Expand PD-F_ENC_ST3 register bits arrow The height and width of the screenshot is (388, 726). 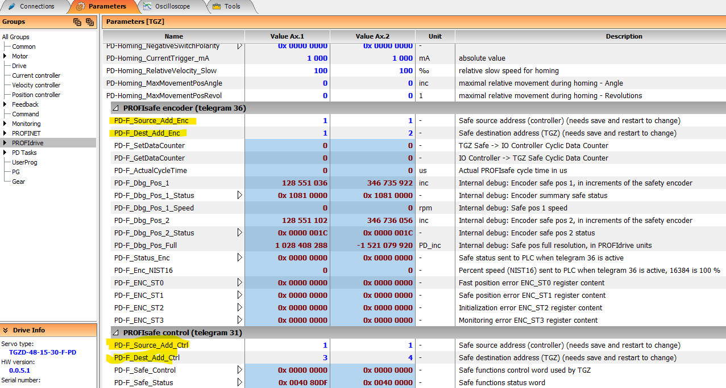[239, 320]
